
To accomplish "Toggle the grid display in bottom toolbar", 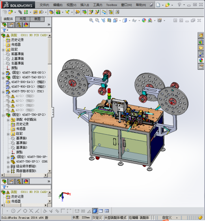I will point(83,211).
